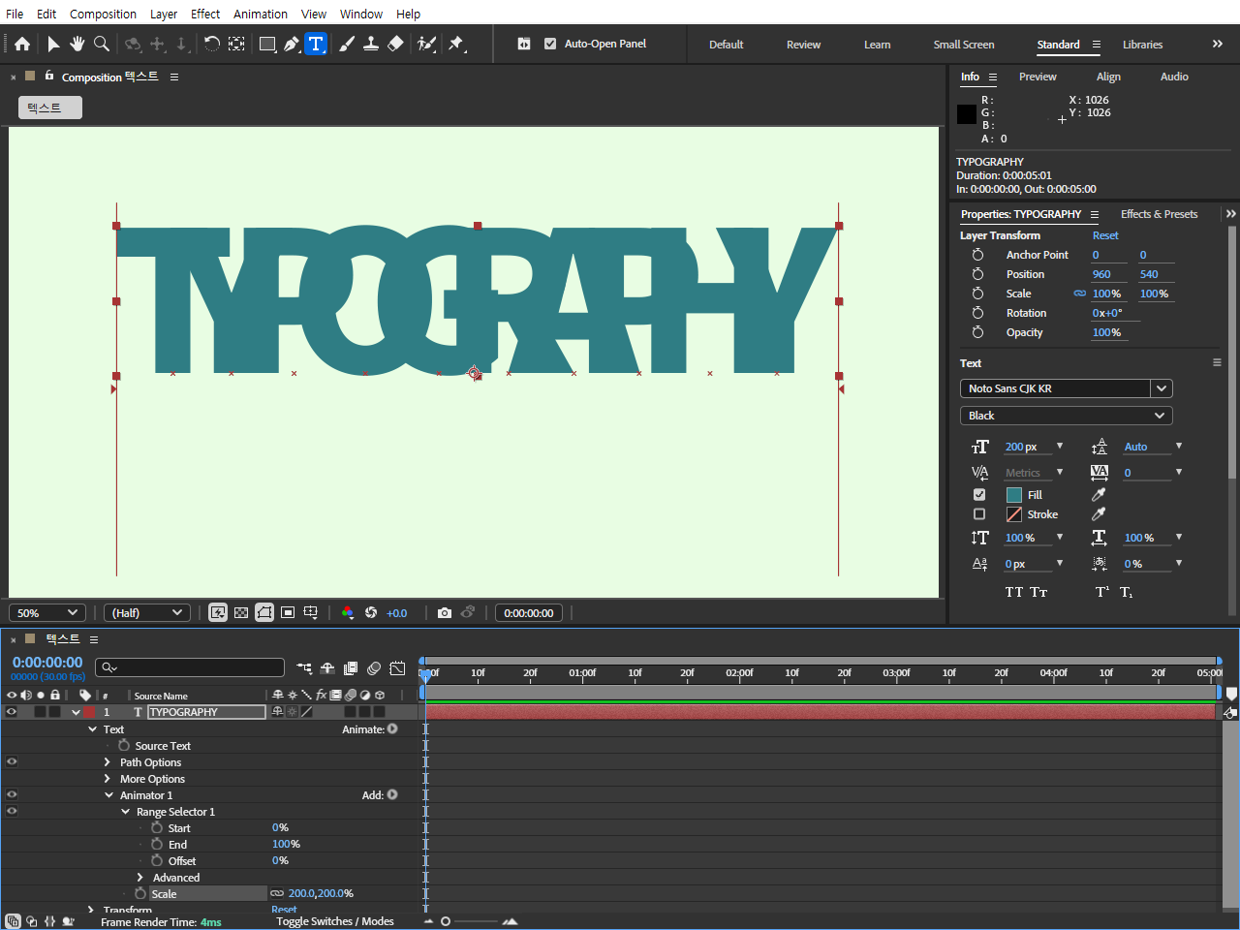This screenshot has width=1240, height=930.
Task: Open the (Half) resolution dropdown
Action: tap(146, 612)
